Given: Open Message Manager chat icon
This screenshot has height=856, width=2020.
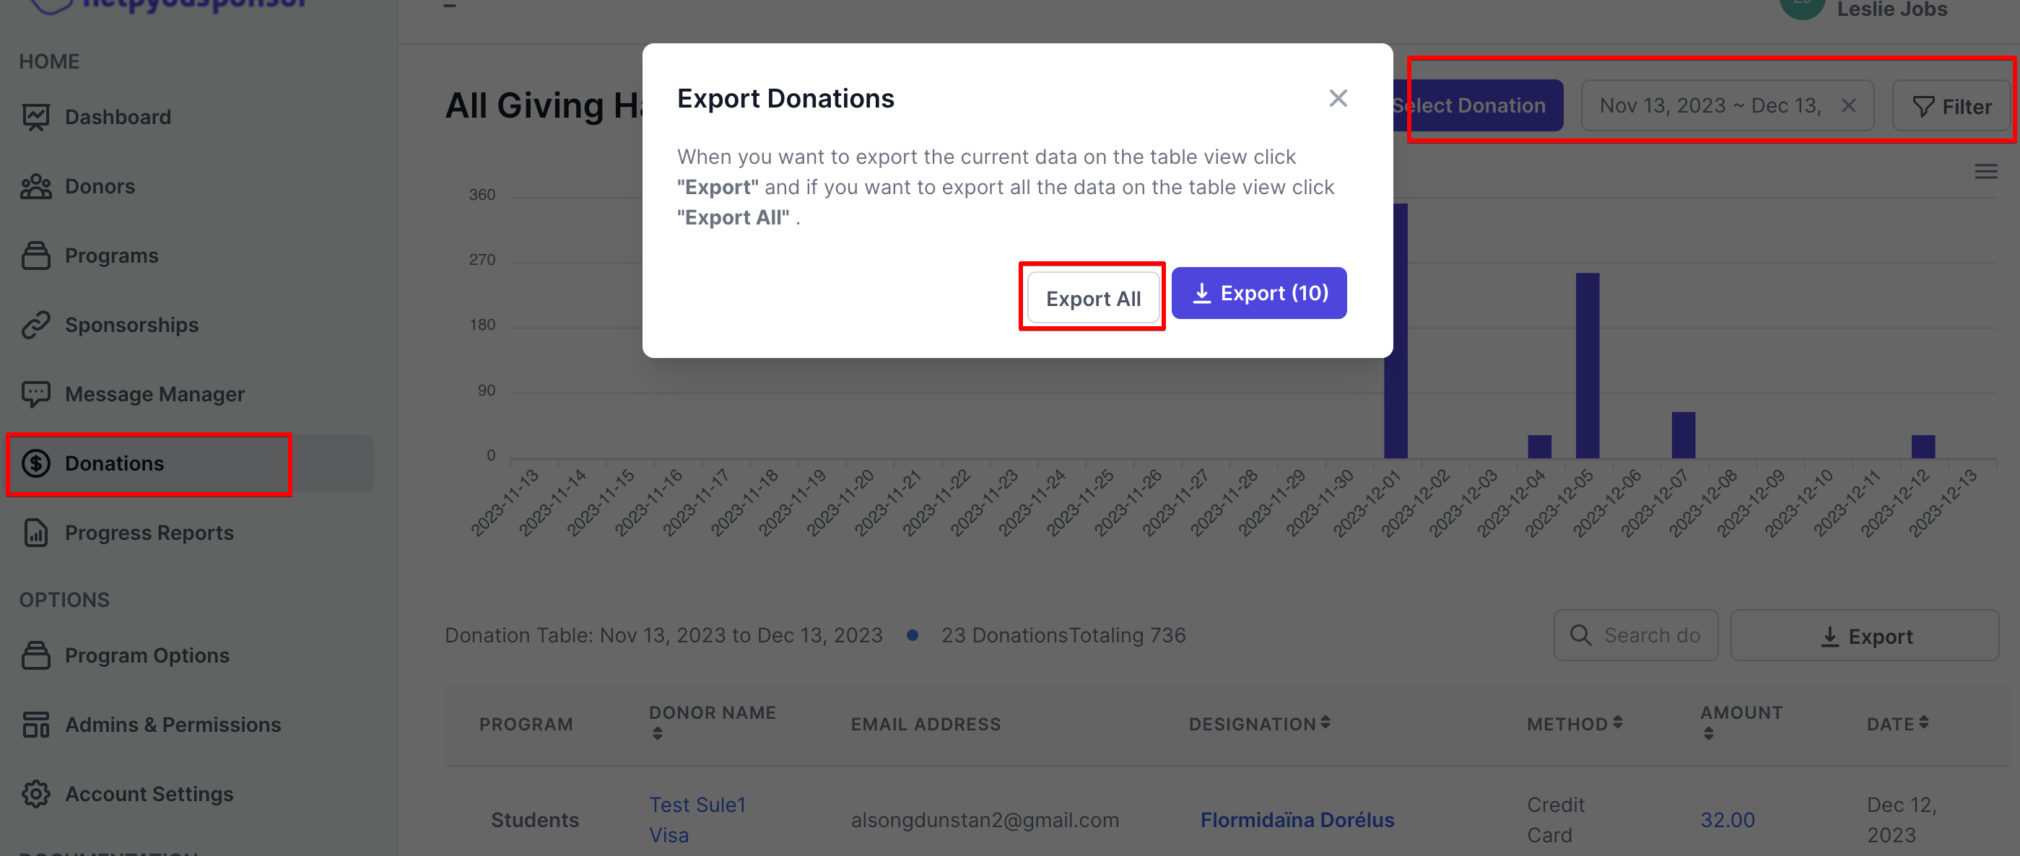Looking at the screenshot, I should pos(36,393).
